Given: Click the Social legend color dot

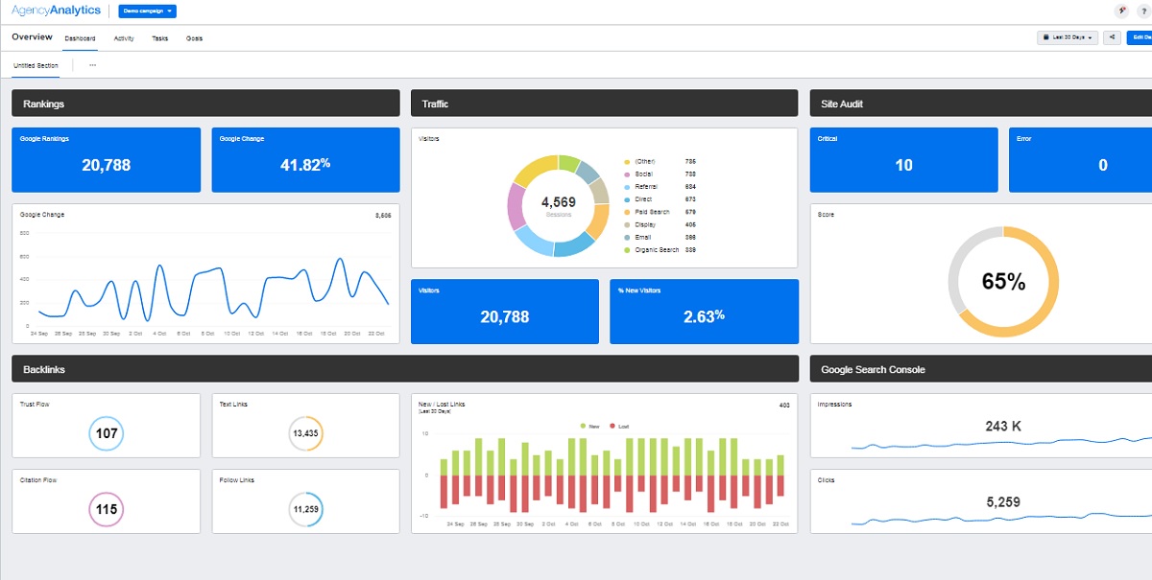Looking at the screenshot, I should (627, 174).
